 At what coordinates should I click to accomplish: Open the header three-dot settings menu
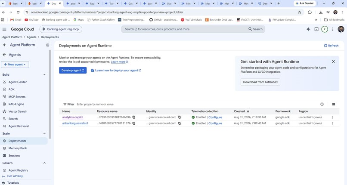click(x=333, y=29)
